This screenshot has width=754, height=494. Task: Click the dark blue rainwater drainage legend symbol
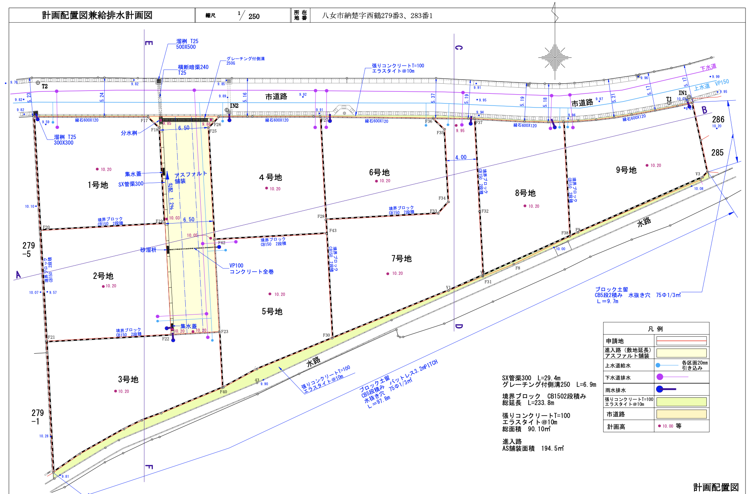(x=660, y=389)
